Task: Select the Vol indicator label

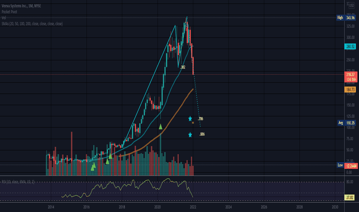Action: [x=4, y=18]
